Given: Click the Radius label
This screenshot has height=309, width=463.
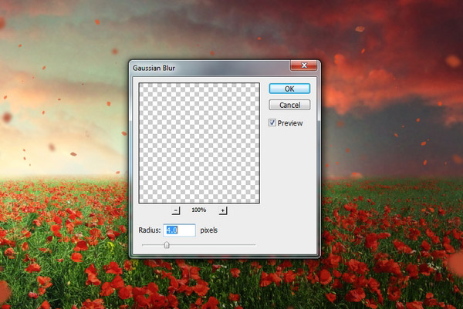Looking at the screenshot, I should coord(150,230).
